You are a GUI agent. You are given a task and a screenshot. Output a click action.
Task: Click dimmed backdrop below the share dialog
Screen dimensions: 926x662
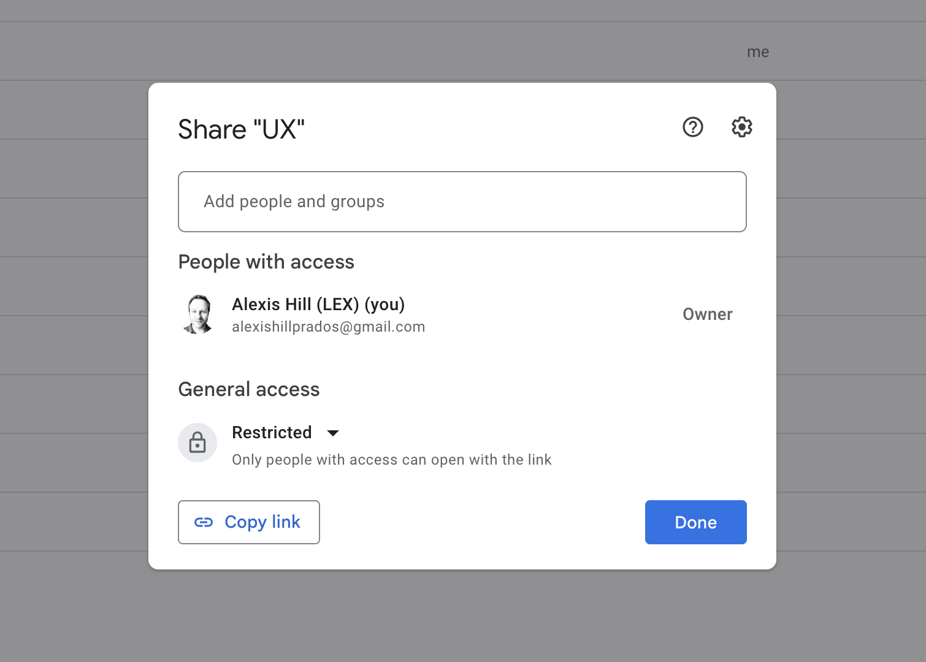click(x=462, y=616)
